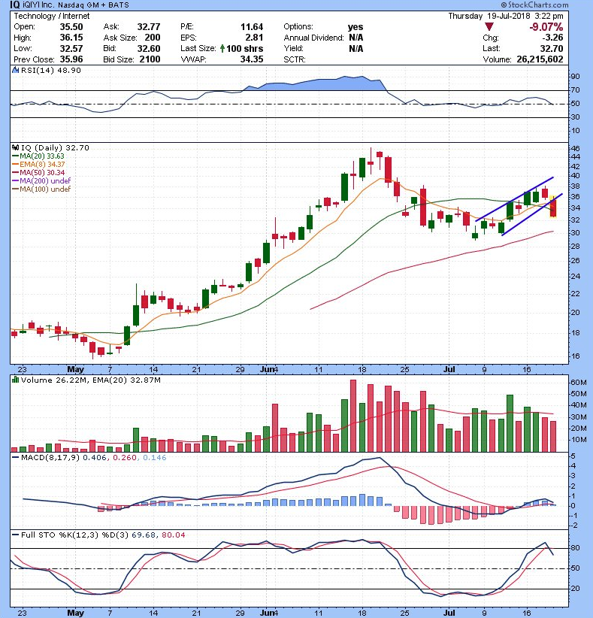Select the High value 36.15
This screenshot has width=593, height=618.
[x=71, y=38]
